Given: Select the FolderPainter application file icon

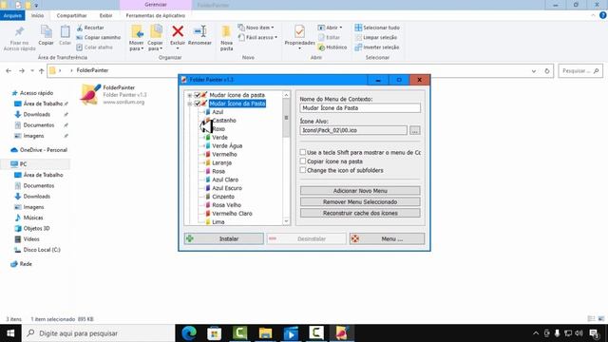Looking at the screenshot, I should click(90, 94).
